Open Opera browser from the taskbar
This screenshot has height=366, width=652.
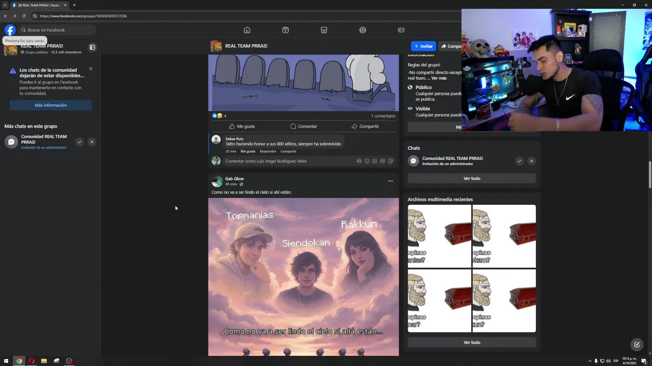pyautogui.click(x=32, y=361)
